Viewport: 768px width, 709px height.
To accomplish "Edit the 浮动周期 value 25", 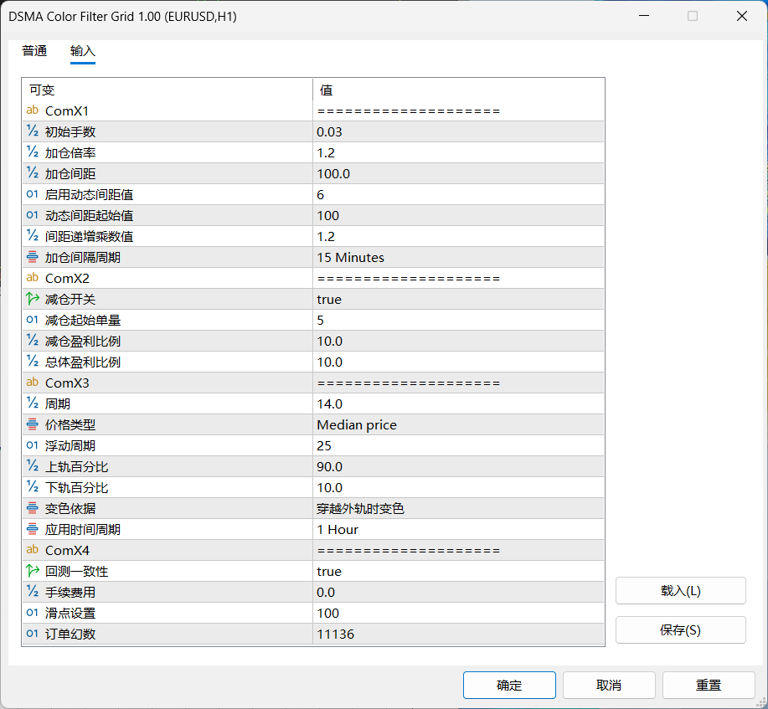I will [x=458, y=445].
